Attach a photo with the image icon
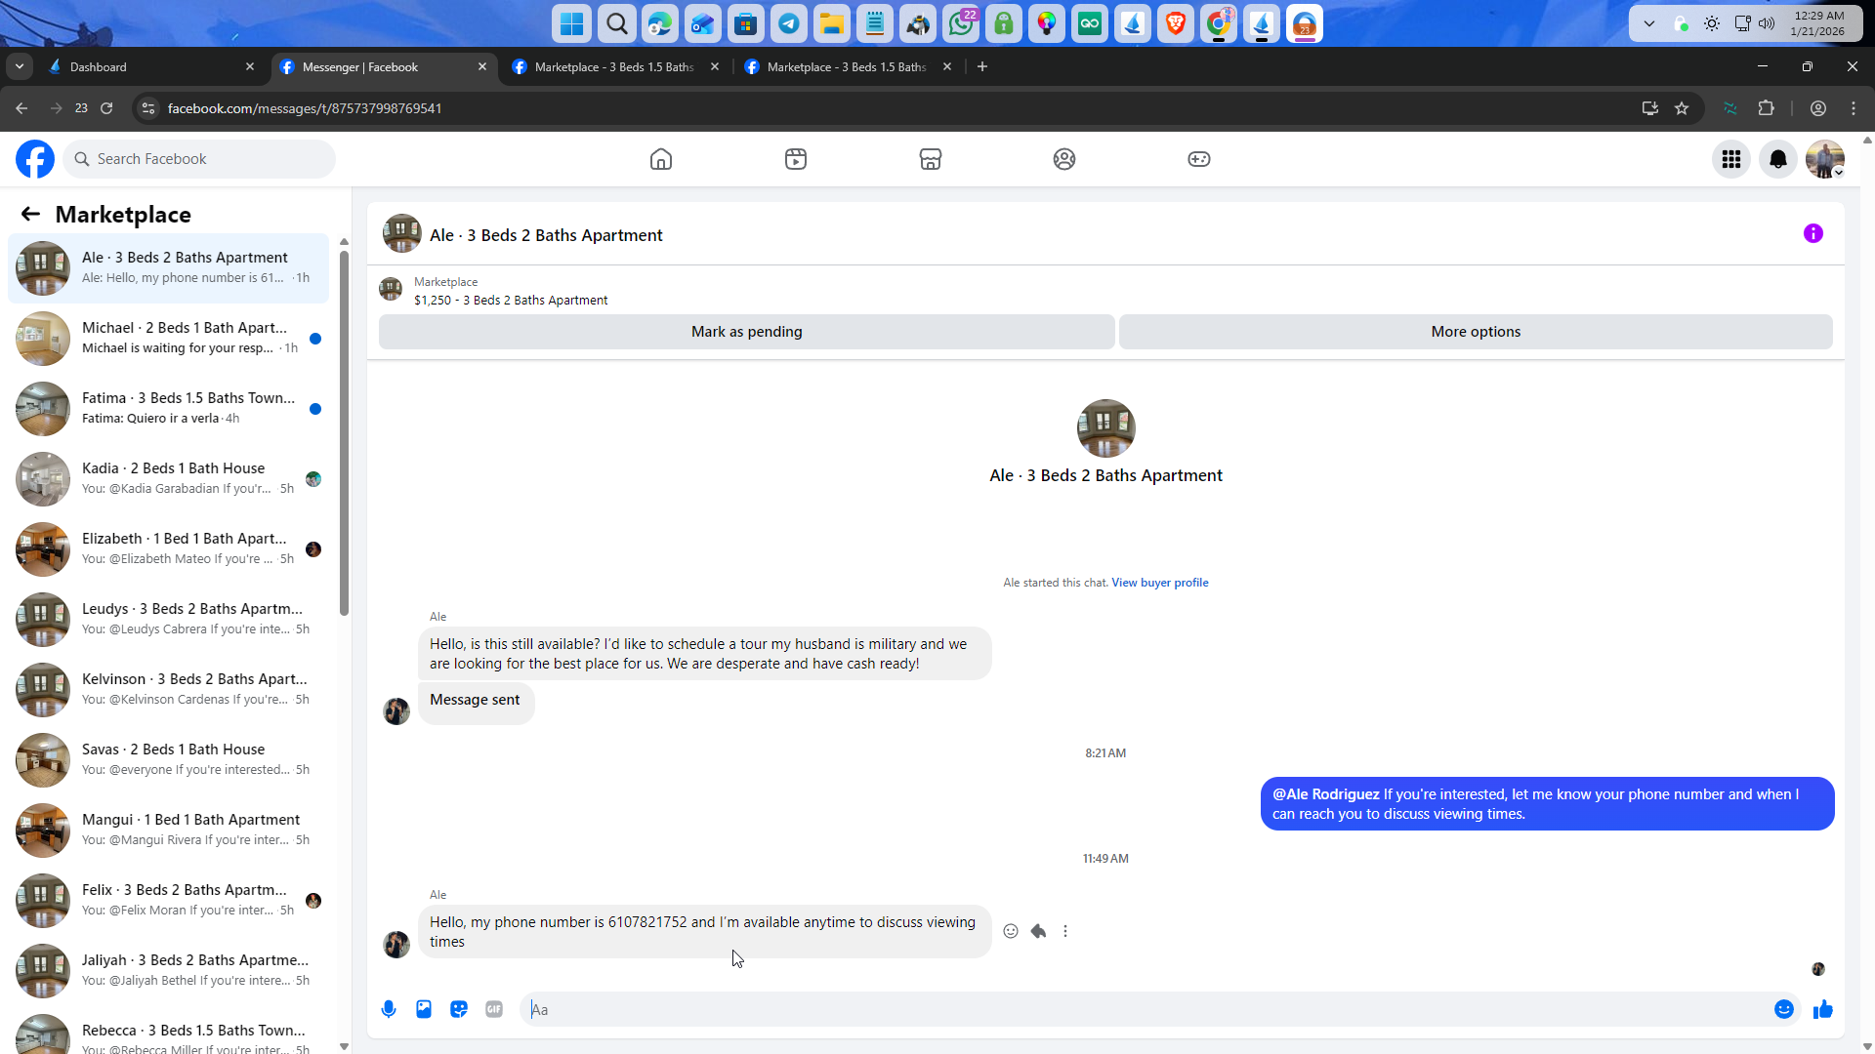The height and width of the screenshot is (1054, 1875). click(424, 1009)
